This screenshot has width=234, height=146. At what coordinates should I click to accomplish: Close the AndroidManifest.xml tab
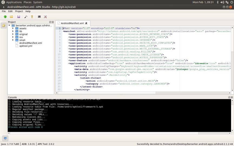click(86, 24)
